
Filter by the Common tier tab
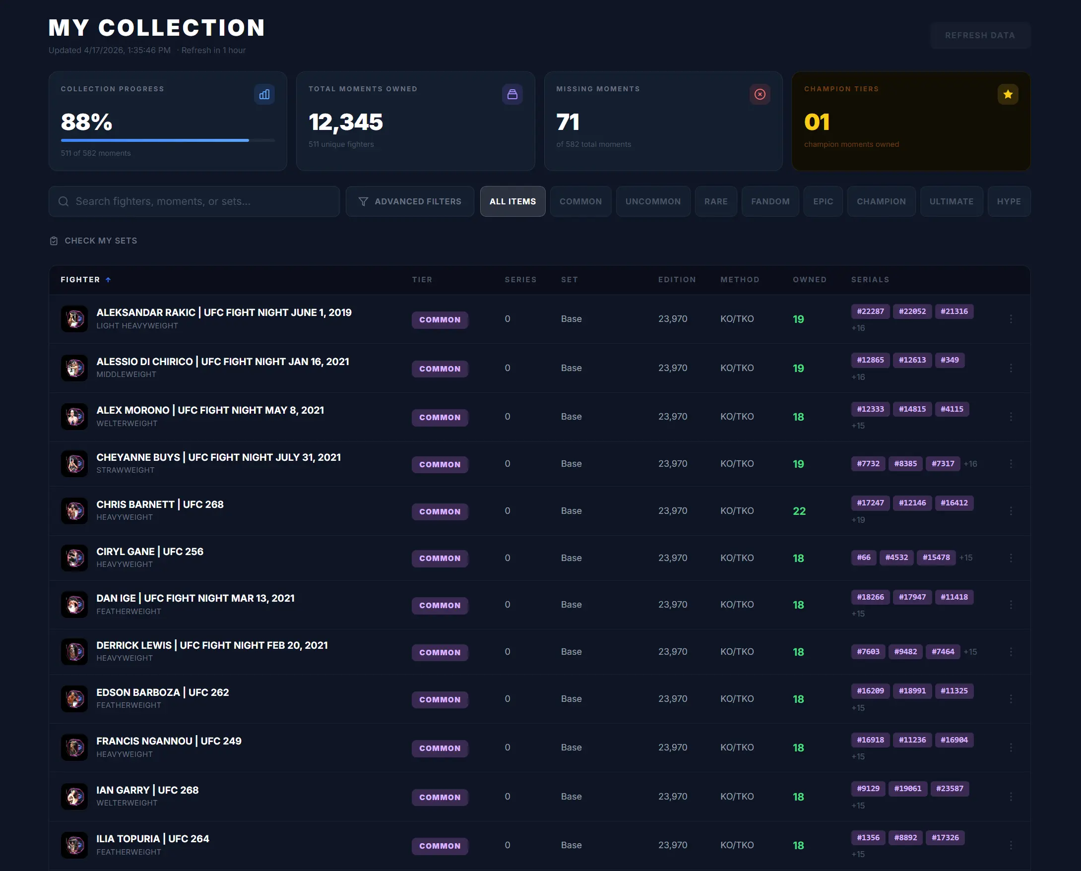coord(580,202)
